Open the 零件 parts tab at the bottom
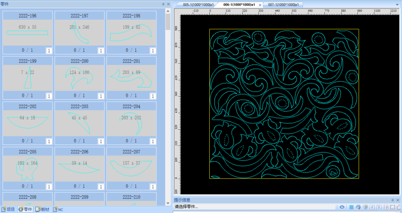Image resolution: width=402 pixels, height=213 pixels. tap(25, 209)
